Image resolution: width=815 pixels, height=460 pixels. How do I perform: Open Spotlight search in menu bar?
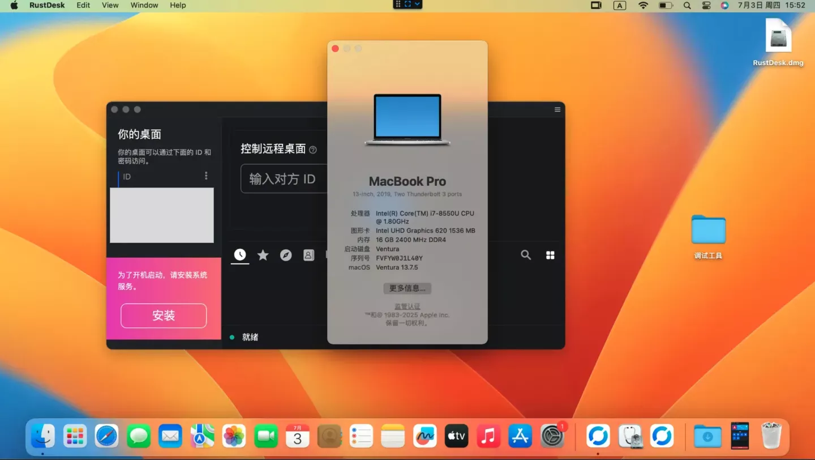tap(687, 5)
